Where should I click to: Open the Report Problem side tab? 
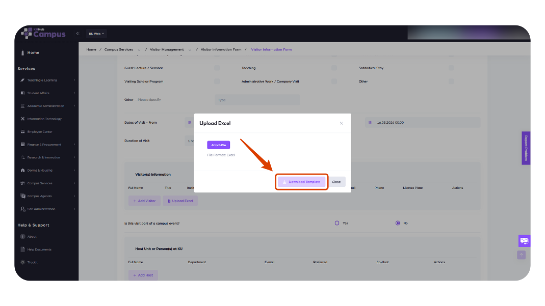point(526,148)
